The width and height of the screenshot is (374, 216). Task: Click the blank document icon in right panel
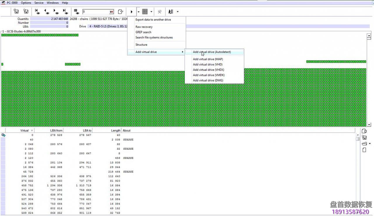pos(364,150)
